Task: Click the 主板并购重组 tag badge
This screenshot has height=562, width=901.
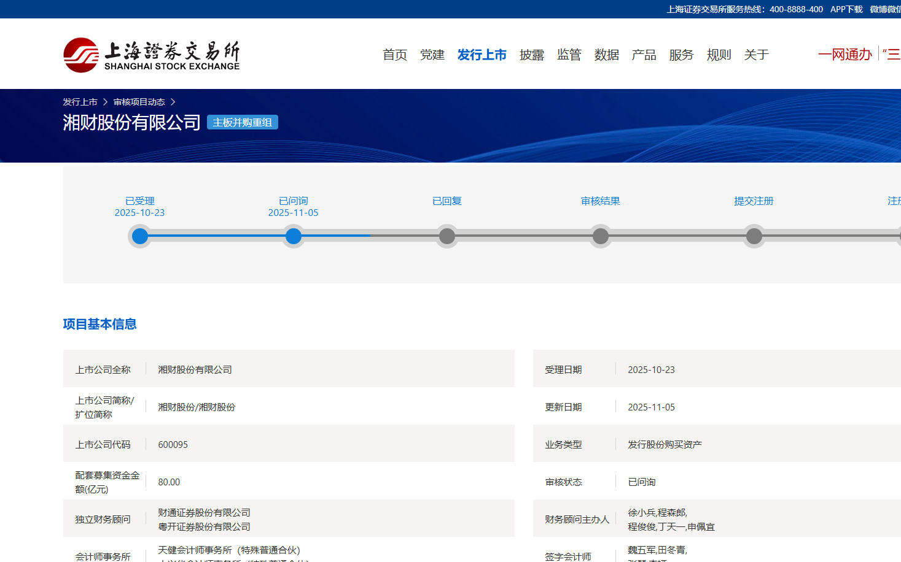Action: tap(242, 123)
